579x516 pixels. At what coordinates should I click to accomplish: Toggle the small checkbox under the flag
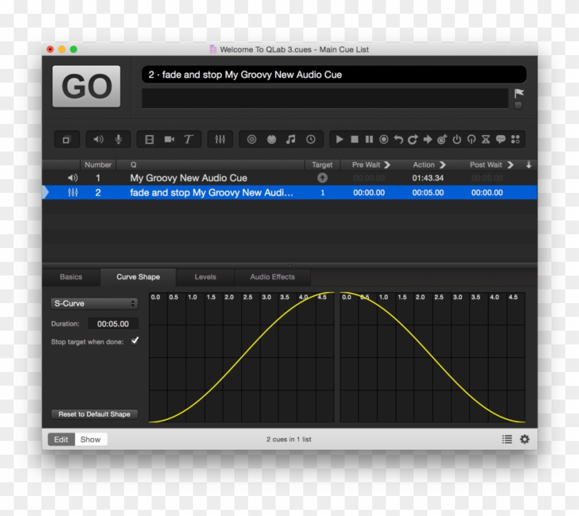(x=518, y=105)
